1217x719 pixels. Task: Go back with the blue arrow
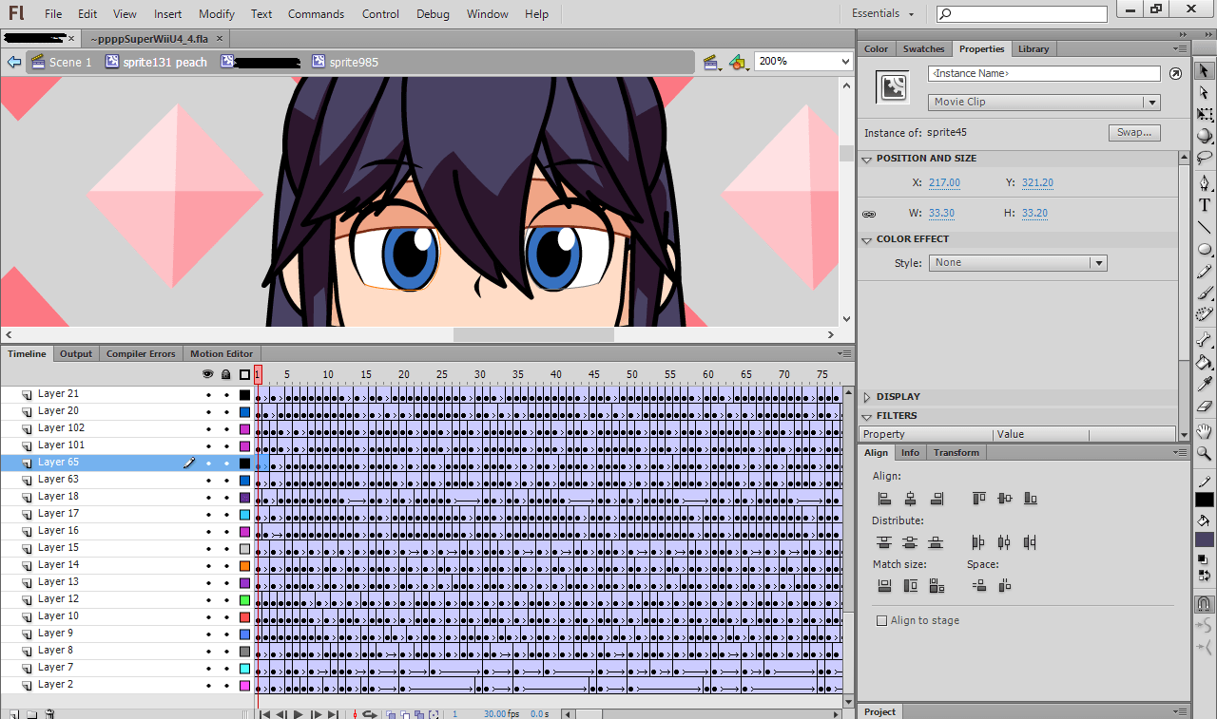click(x=13, y=62)
